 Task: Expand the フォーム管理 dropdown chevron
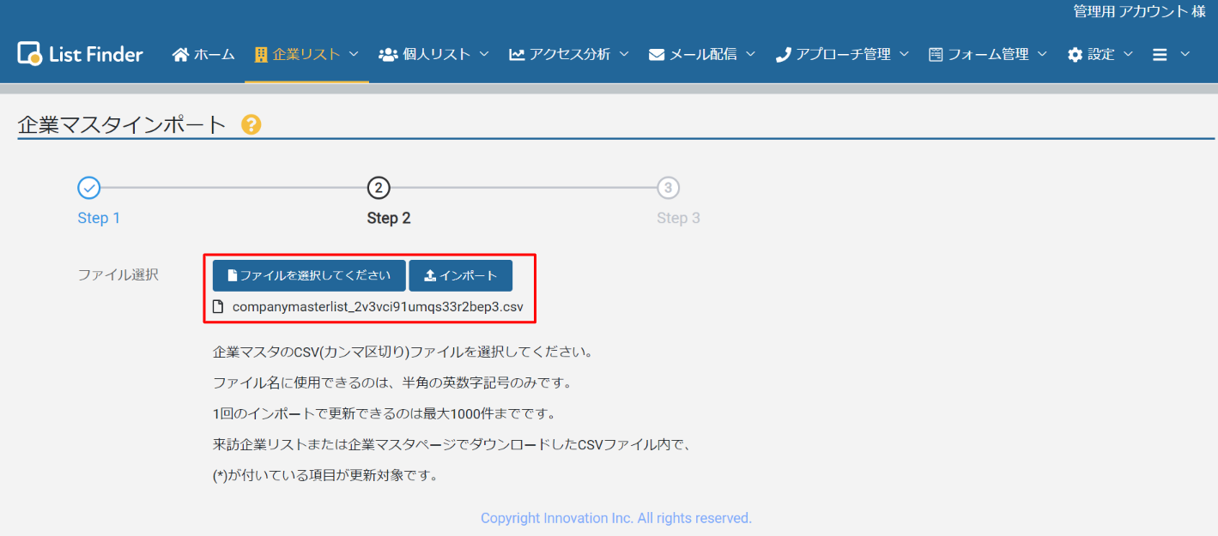click(x=1042, y=54)
